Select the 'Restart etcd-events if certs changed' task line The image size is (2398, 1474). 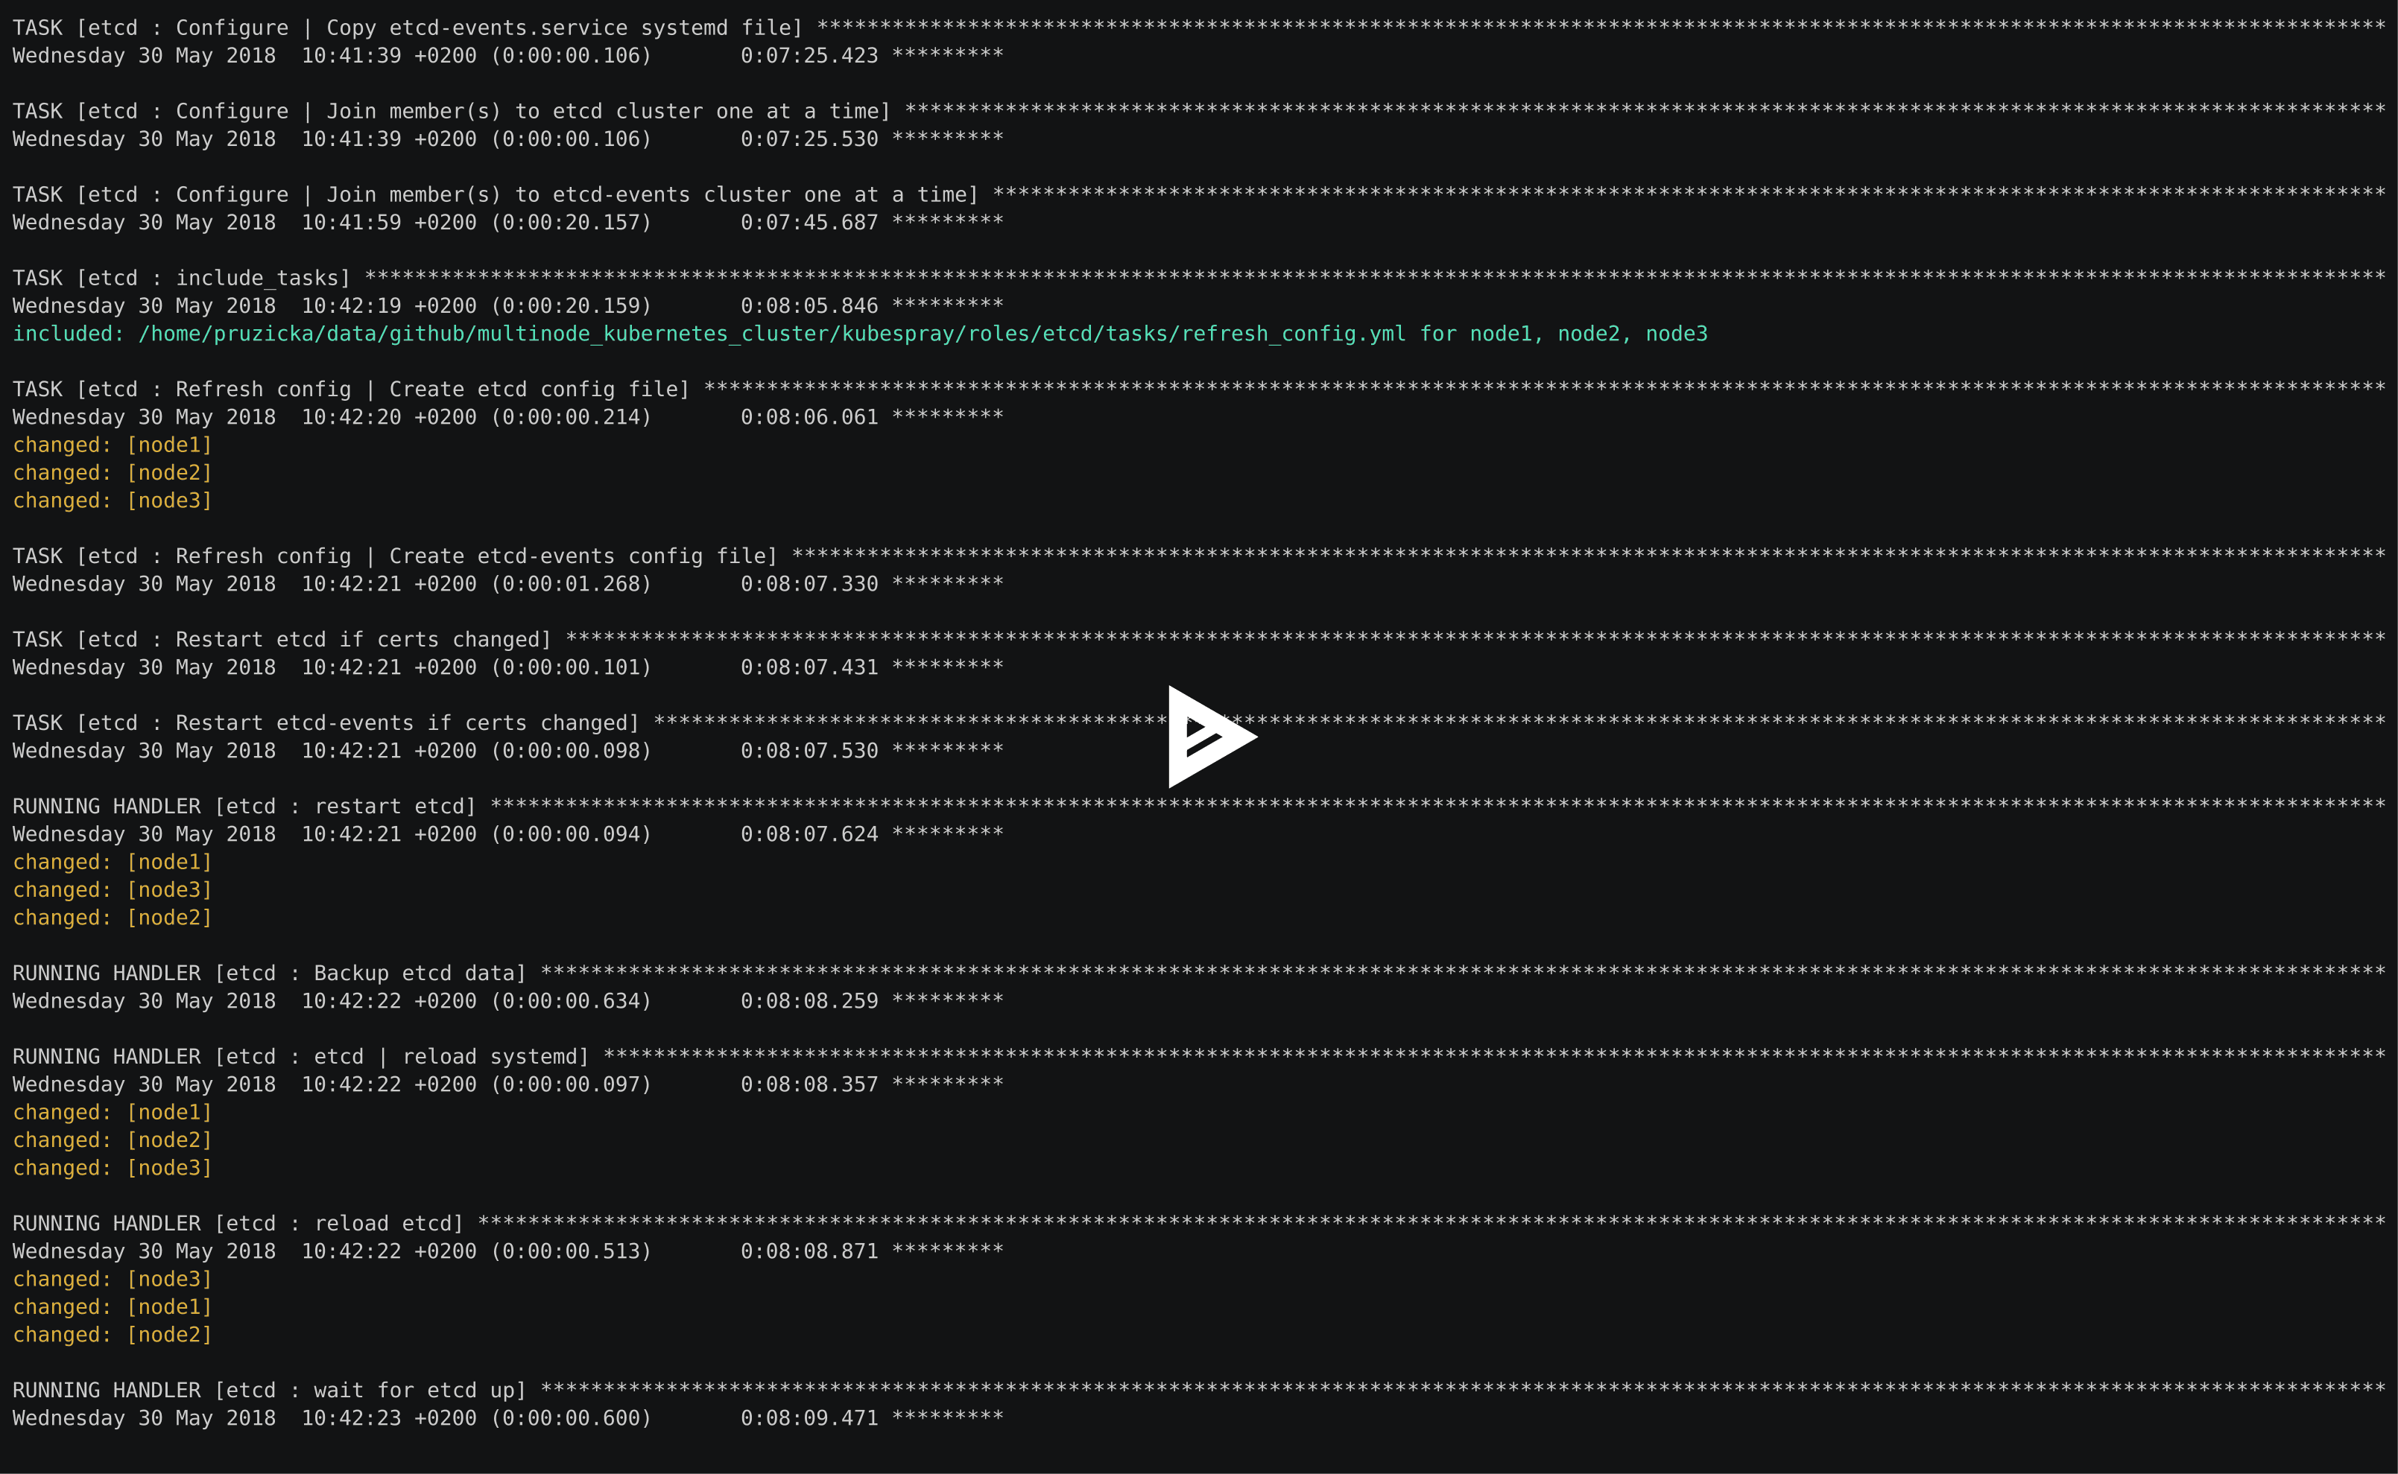1198,722
